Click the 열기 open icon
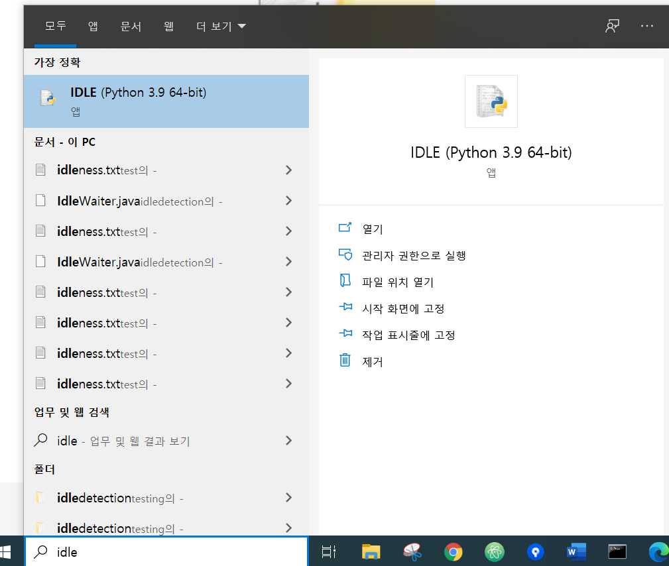Viewport: 669px width, 566px height. click(345, 227)
